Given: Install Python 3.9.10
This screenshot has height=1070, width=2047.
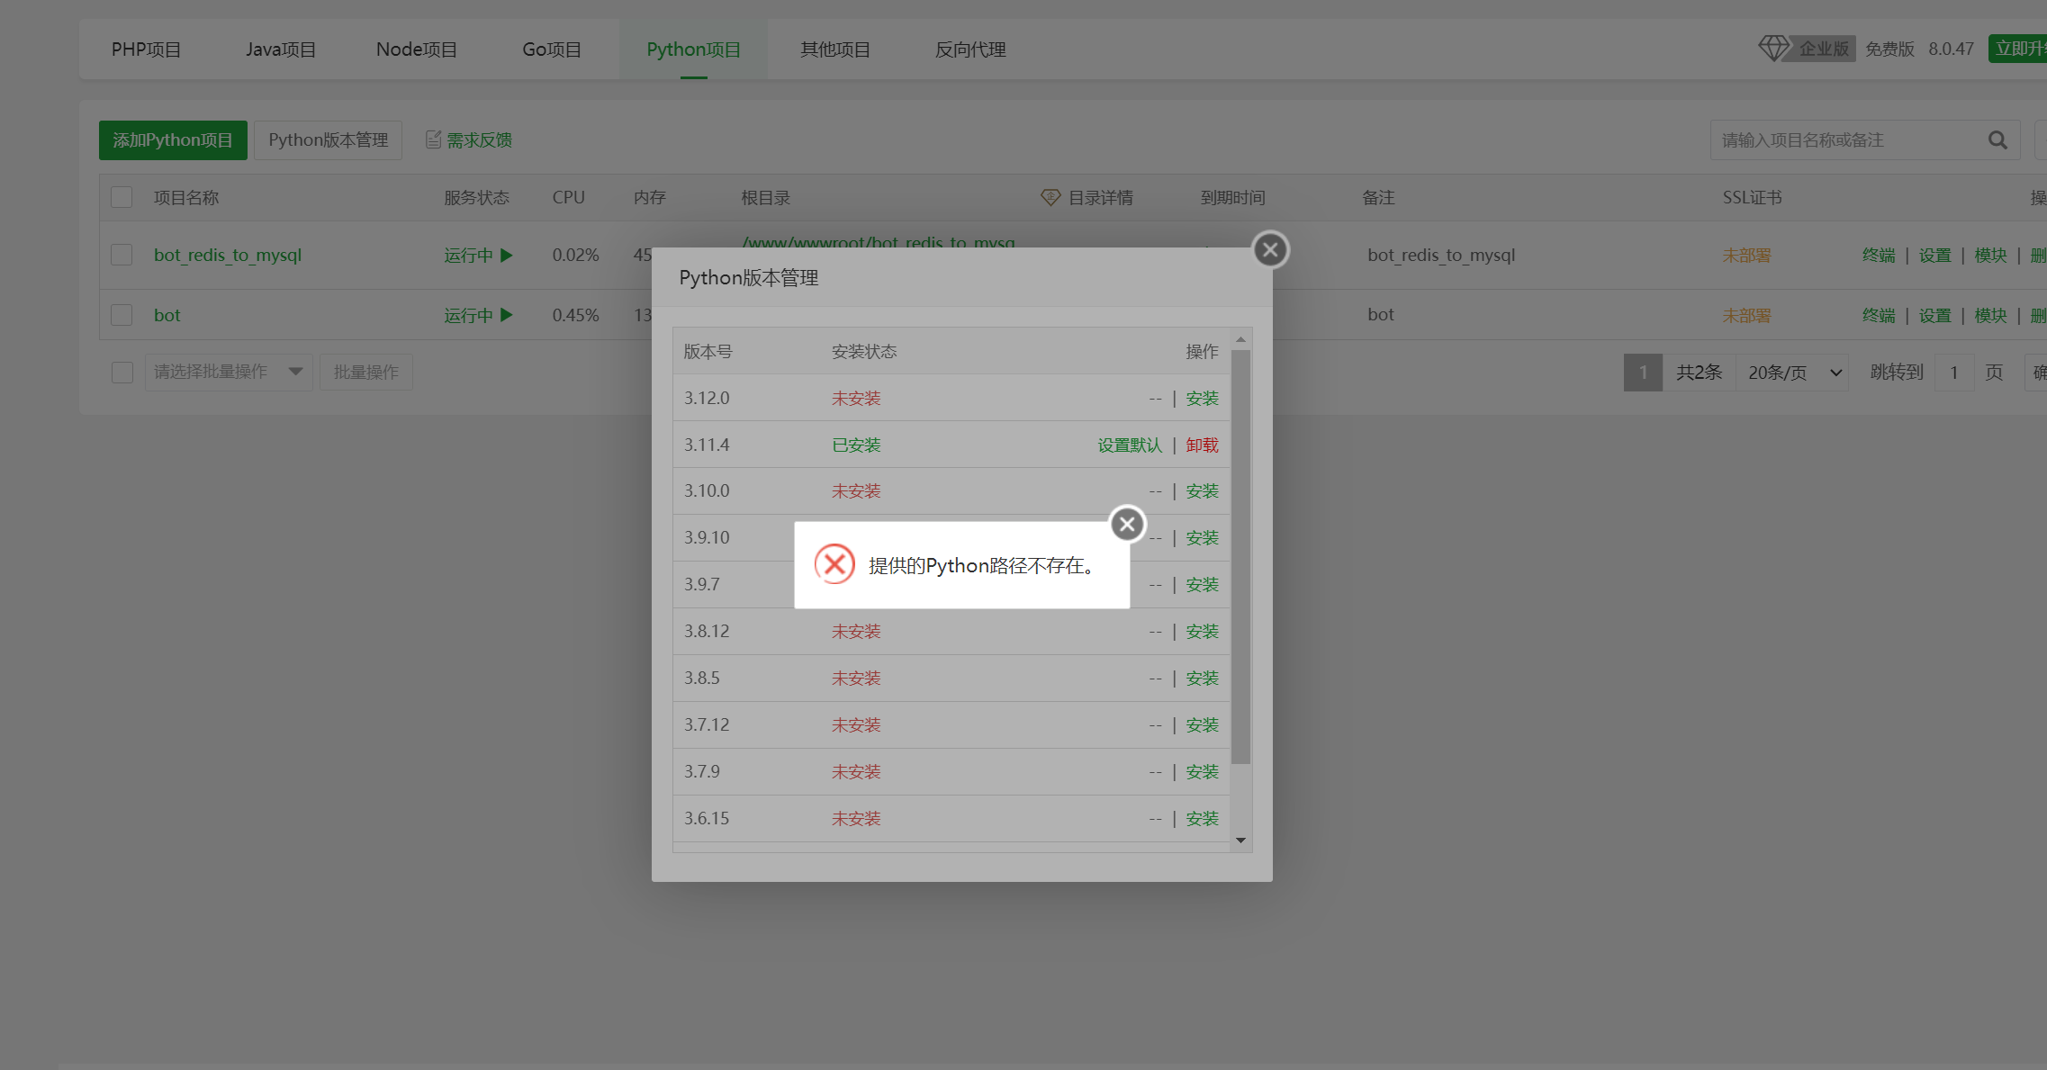Looking at the screenshot, I should pyautogui.click(x=1202, y=537).
